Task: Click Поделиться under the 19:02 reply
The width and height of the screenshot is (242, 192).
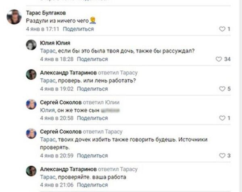Action: click(92, 88)
